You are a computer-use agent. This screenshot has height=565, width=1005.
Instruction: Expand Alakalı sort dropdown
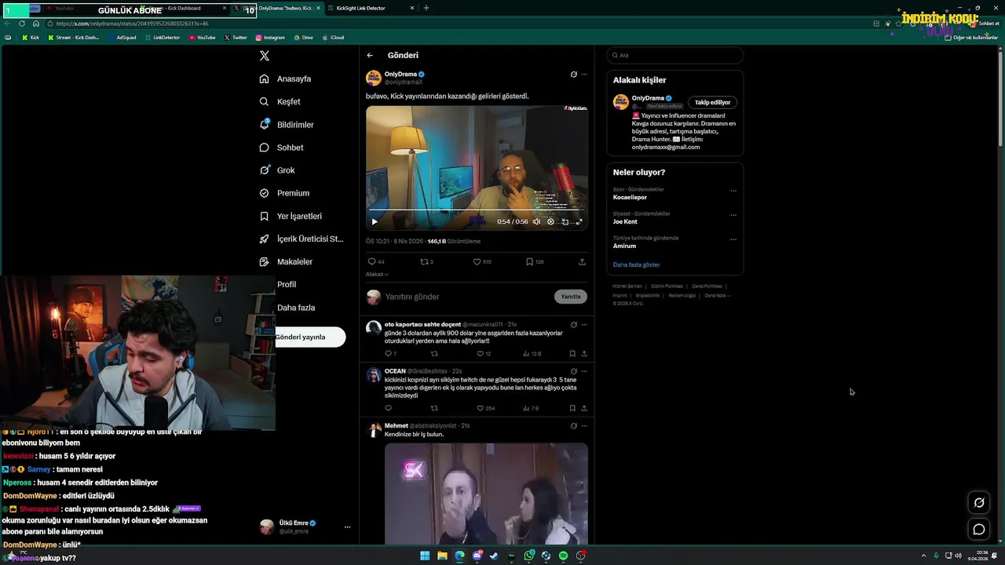point(377,274)
